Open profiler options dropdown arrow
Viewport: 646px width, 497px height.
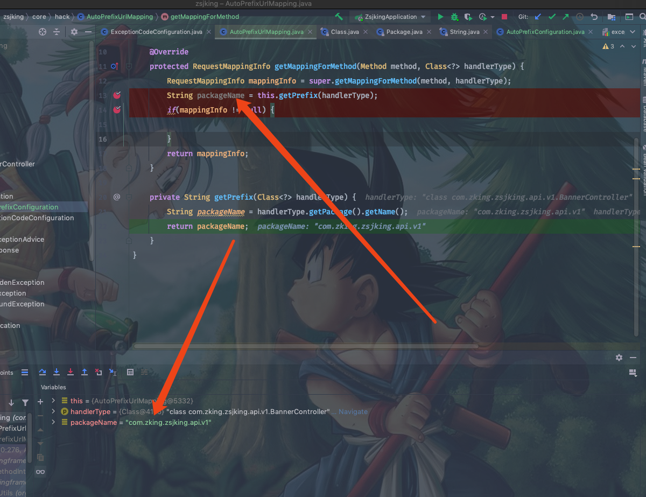click(x=492, y=17)
